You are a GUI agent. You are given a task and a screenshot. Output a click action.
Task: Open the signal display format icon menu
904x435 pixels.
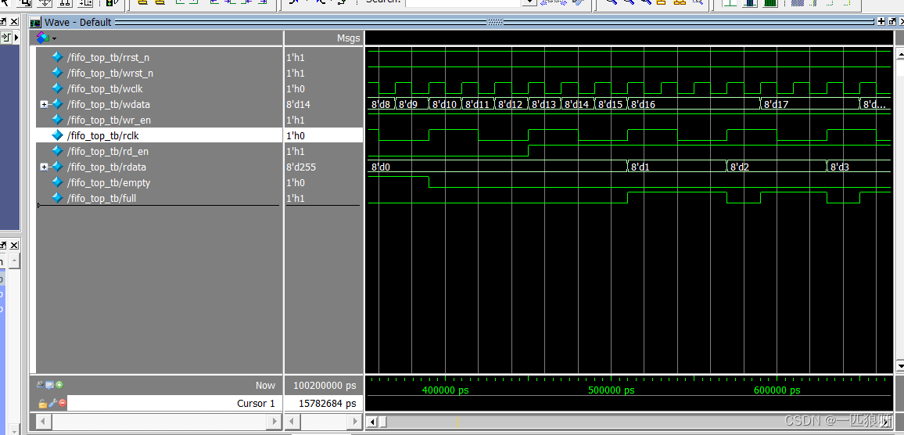(43, 38)
